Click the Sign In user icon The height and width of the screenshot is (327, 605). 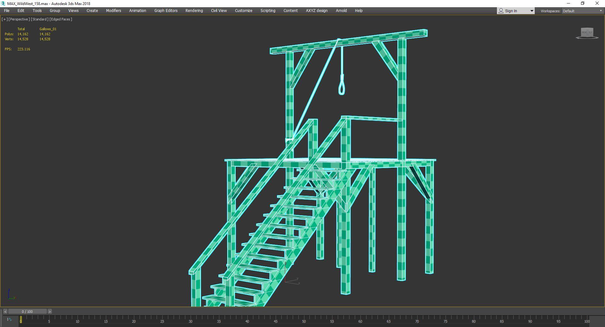pyautogui.click(x=501, y=11)
